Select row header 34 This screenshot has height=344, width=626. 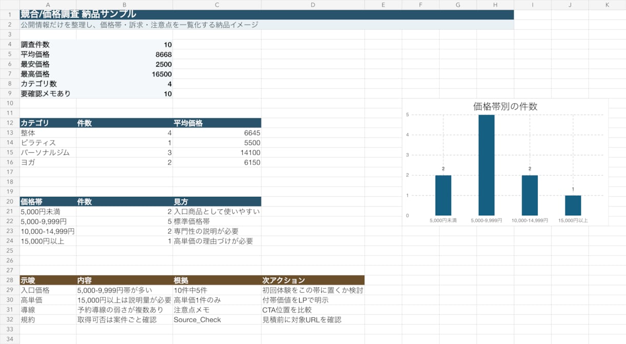[10, 339]
